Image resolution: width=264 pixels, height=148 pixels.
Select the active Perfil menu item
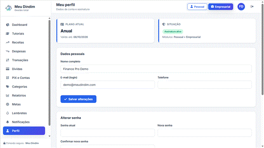click(x=24, y=131)
